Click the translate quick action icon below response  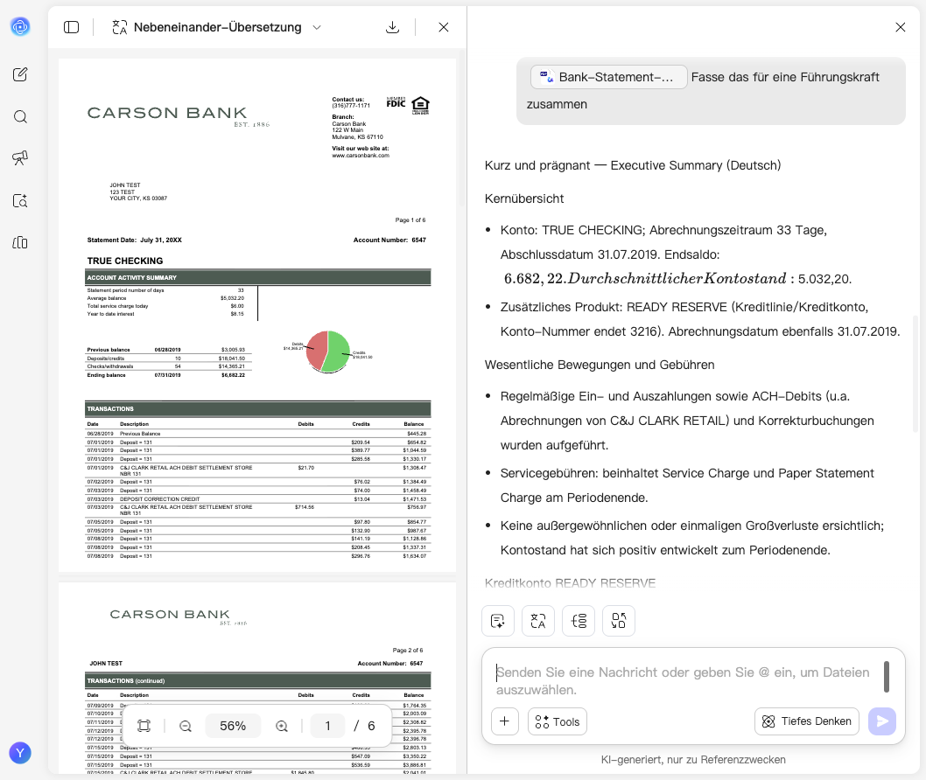coord(538,621)
